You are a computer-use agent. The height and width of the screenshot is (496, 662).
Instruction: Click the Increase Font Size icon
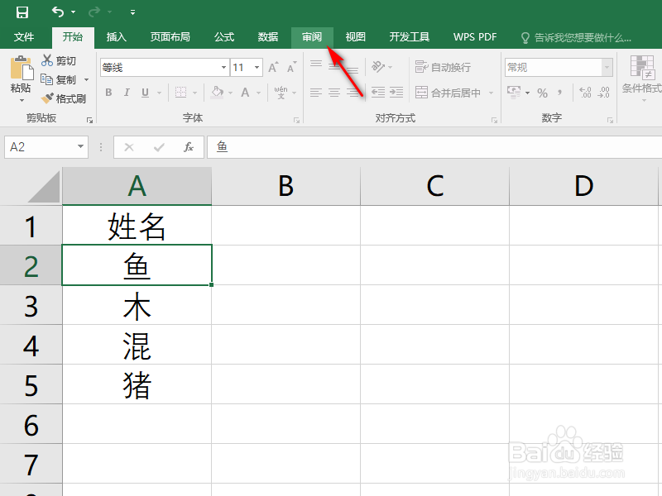(x=273, y=67)
